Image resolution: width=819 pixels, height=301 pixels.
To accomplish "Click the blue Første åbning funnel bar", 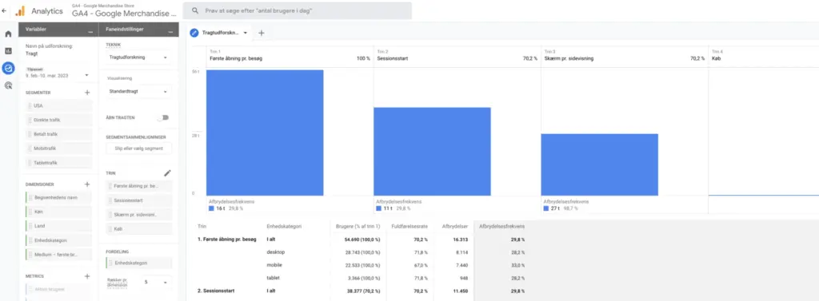I will pyautogui.click(x=265, y=133).
